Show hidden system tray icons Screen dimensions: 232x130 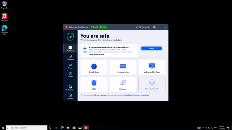click(x=203, y=128)
